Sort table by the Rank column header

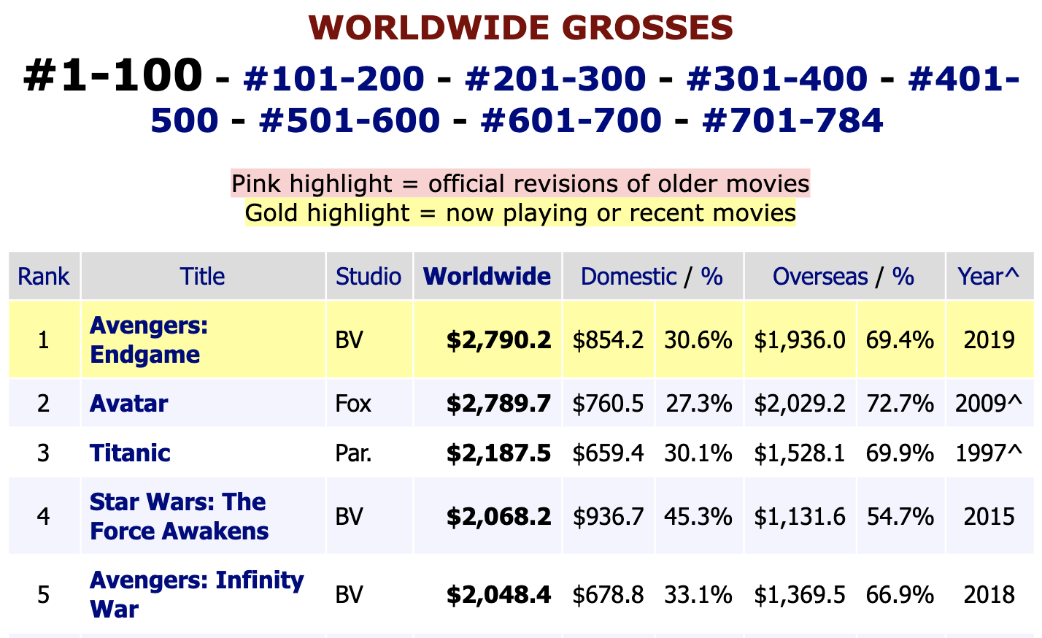point(44,277)
